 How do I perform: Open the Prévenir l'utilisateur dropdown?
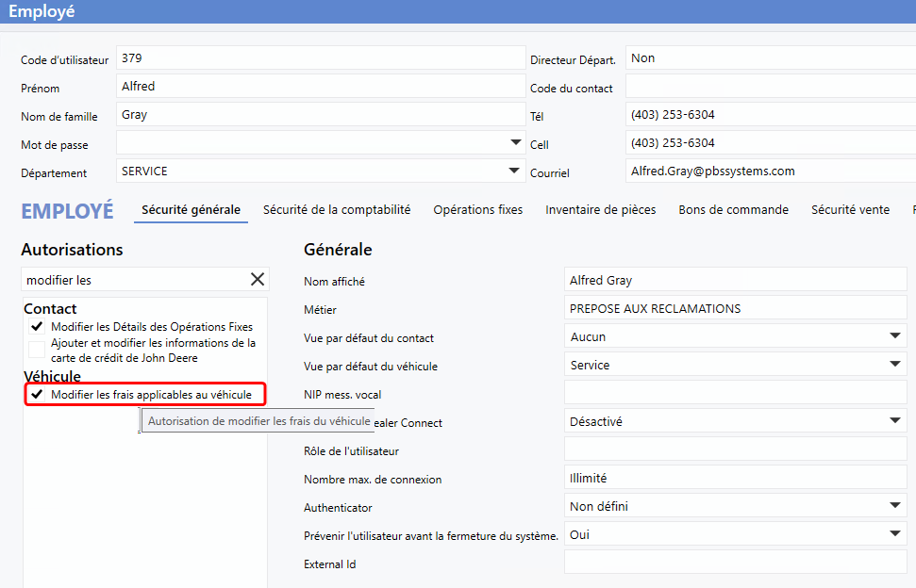tap(894, 534)
